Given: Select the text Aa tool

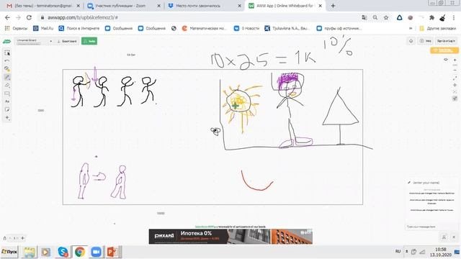Looking at the screenshot, I should click(7, 101).
